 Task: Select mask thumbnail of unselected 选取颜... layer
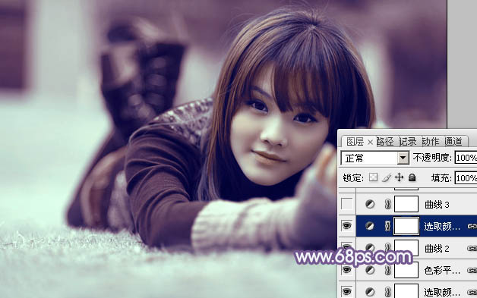pos(406,291)
